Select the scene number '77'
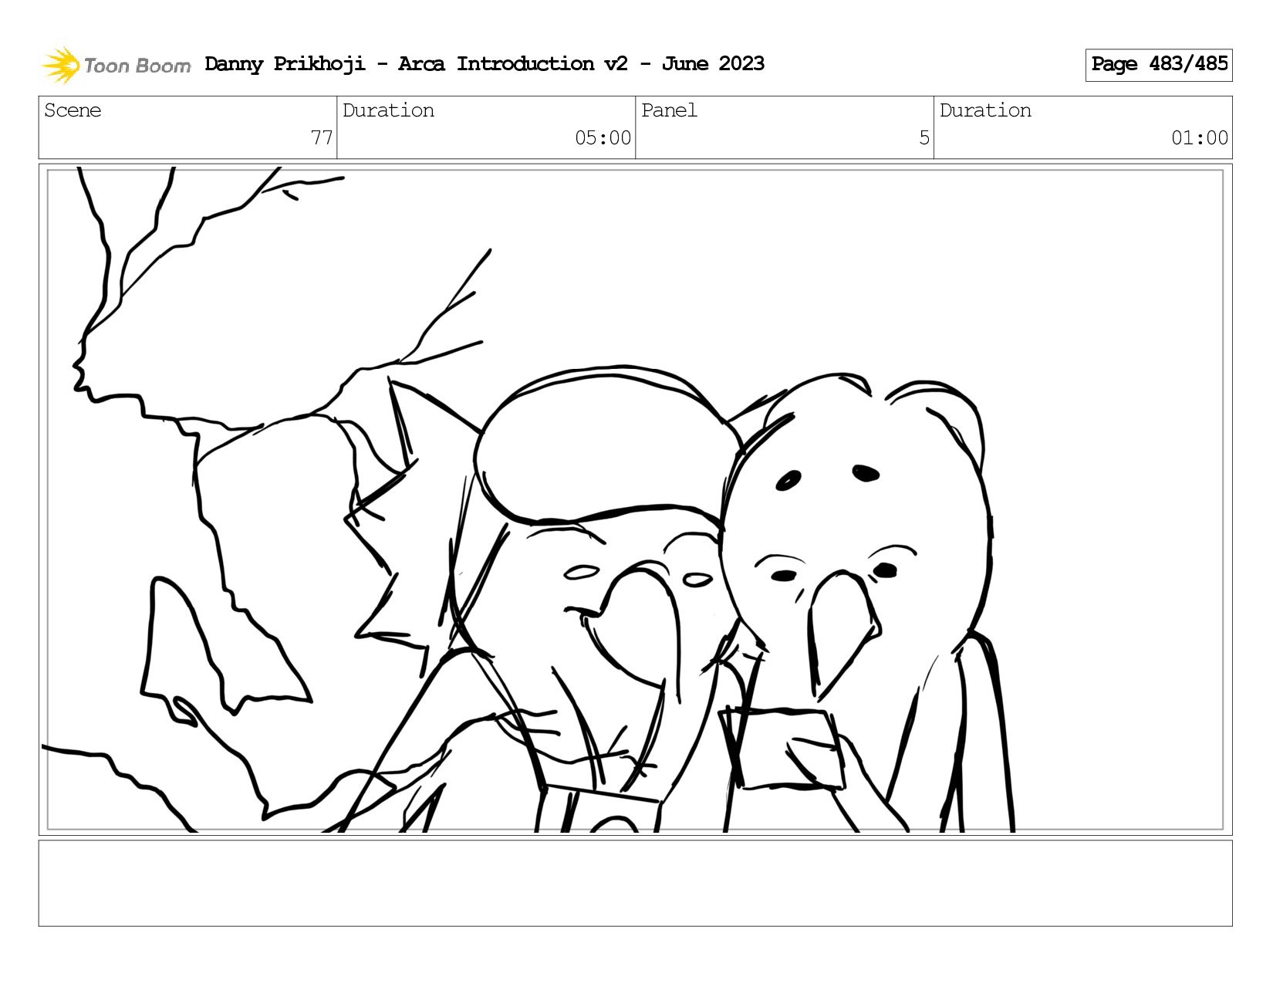 pyautogui.click(x=322, y=138)
